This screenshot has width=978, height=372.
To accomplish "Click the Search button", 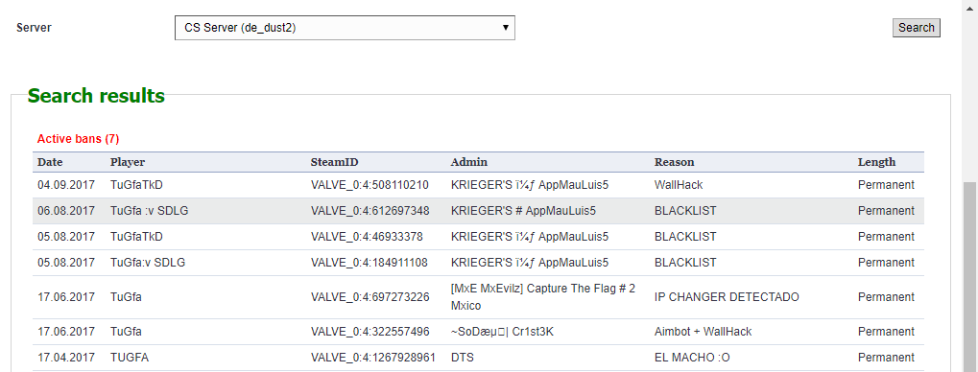I will tap(917, 28).
